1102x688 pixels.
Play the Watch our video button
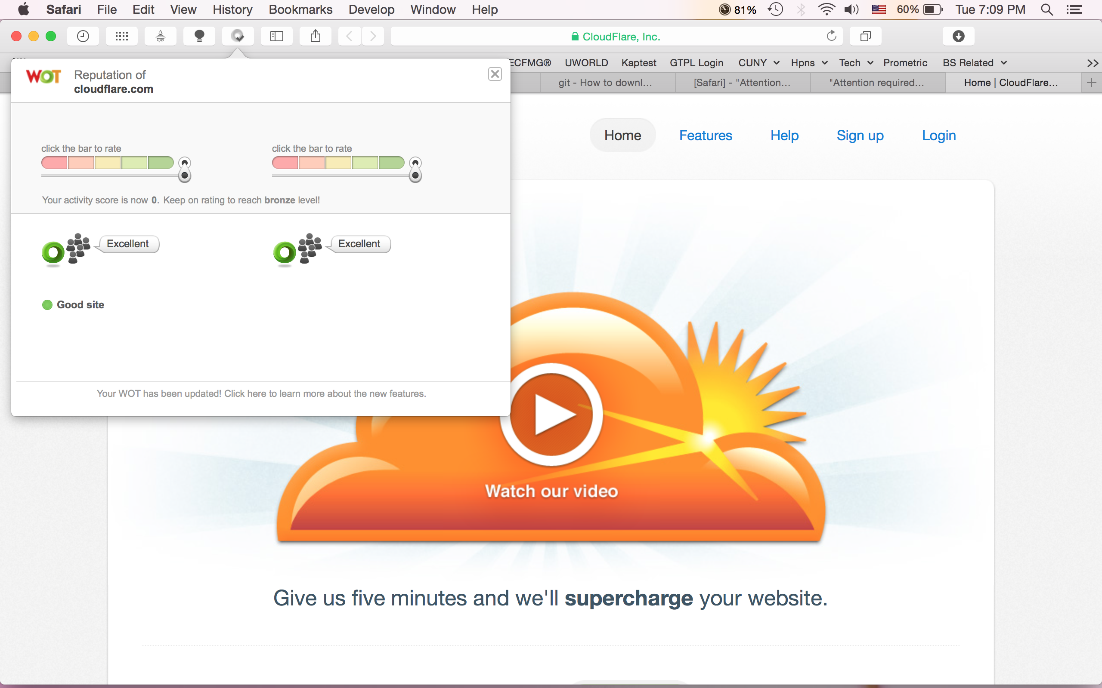coord(551,414)
